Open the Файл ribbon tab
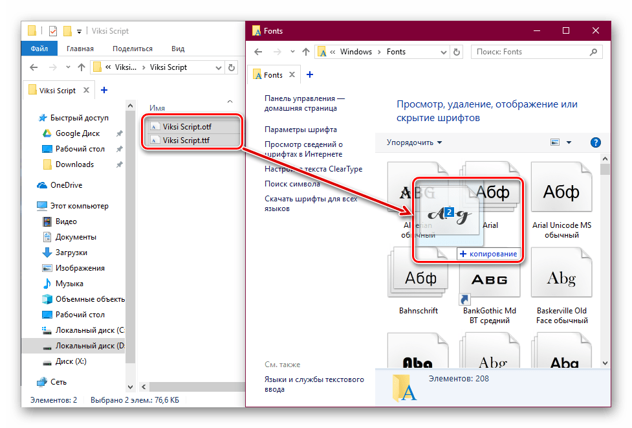This screenshot has width=632, height=428. pyautogui.click(x=39, y=49)
